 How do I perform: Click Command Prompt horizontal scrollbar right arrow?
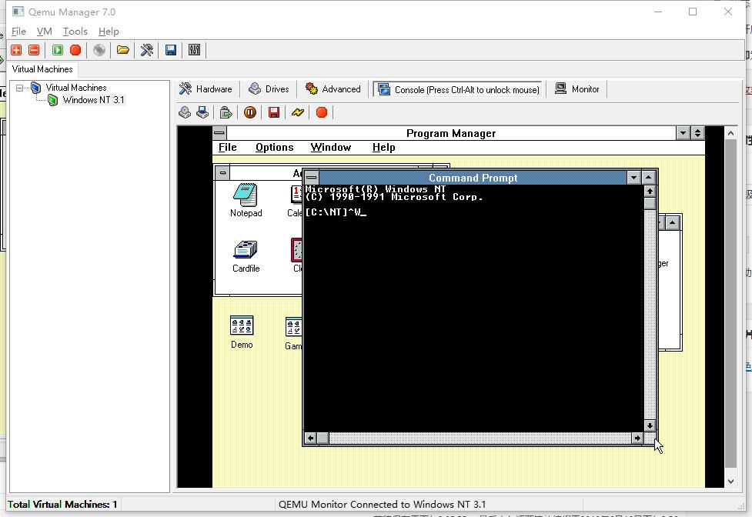(637, 438)
